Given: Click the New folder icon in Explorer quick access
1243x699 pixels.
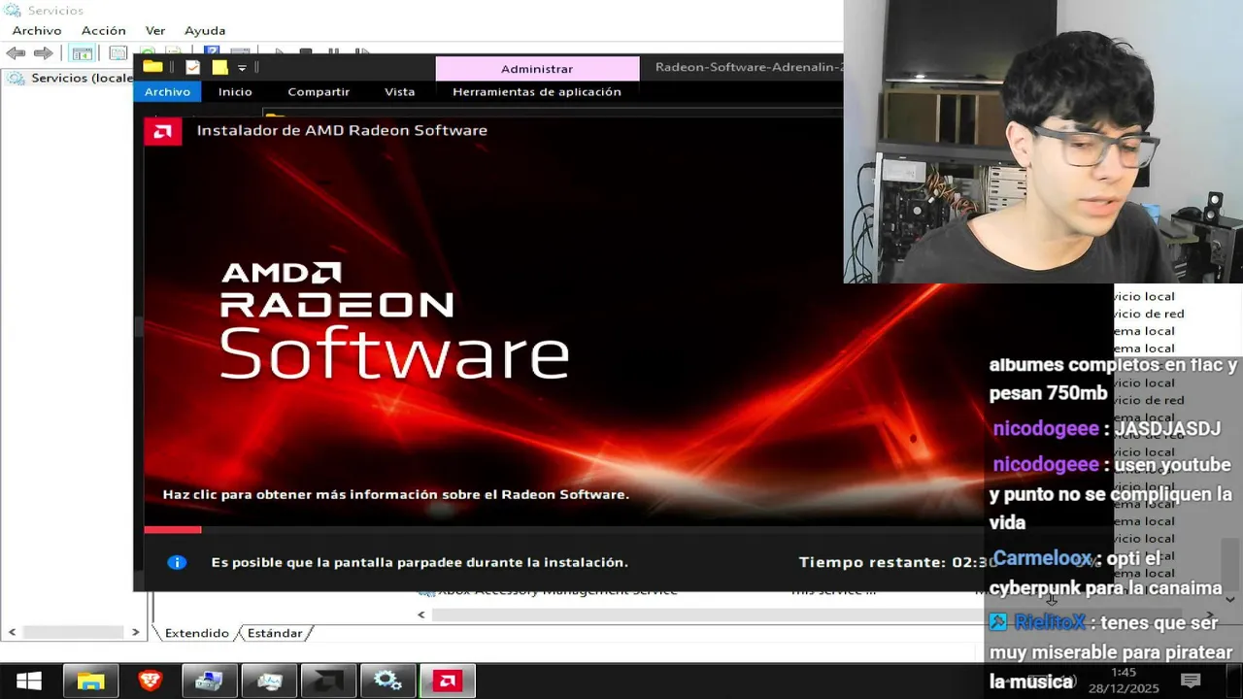Looking at the screenshot, I should [219, 67].
